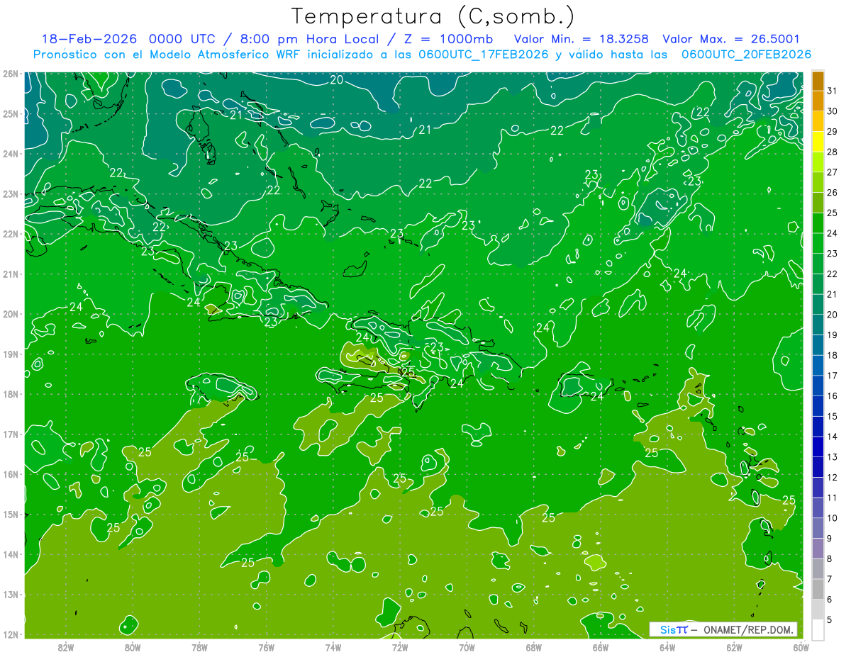Click the green legend swatch between 23 and 24

tap(818, 244)
